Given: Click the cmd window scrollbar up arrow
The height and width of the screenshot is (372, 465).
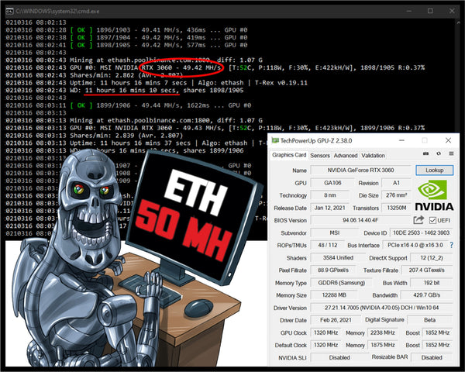Looking at the screenshot, I should 457,22.
